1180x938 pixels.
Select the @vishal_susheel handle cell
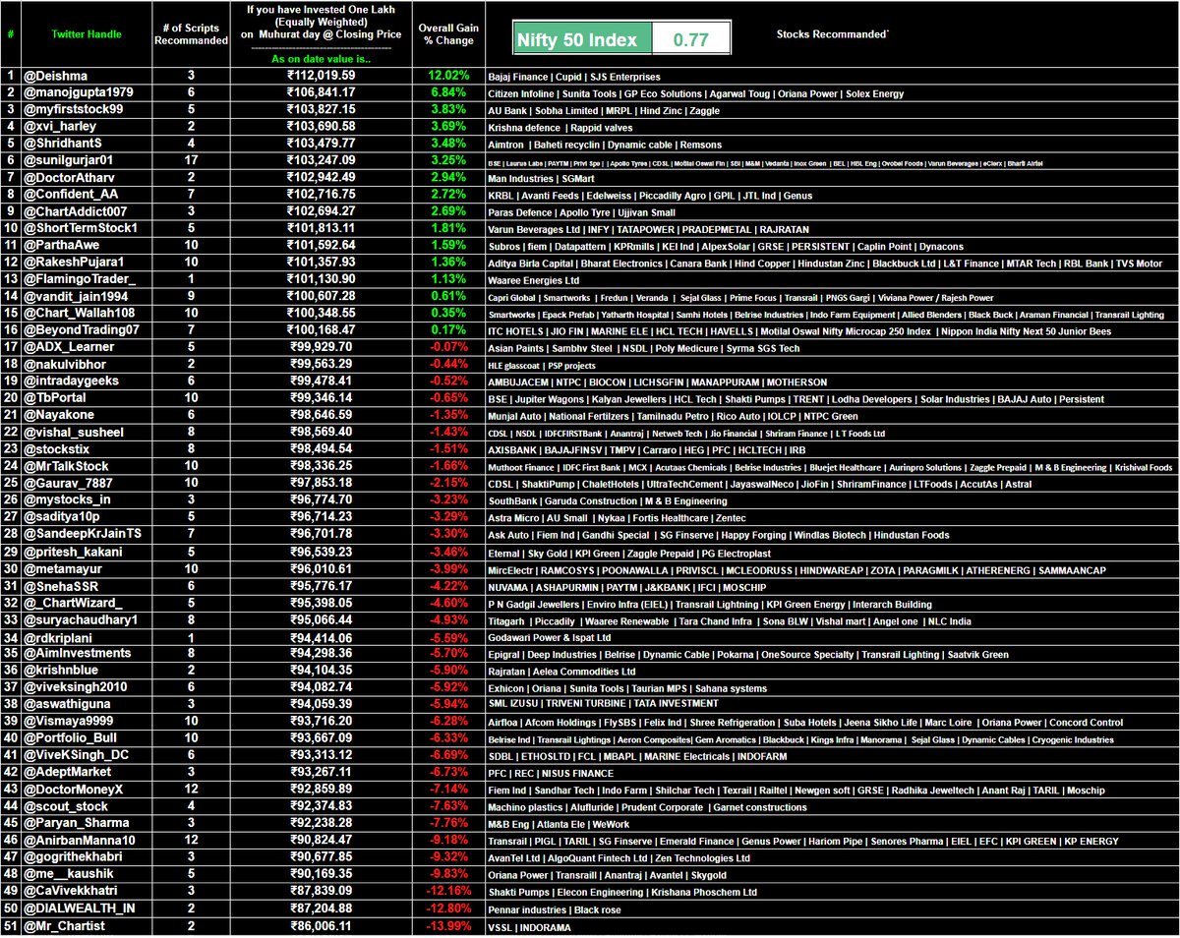pos(87,433)
